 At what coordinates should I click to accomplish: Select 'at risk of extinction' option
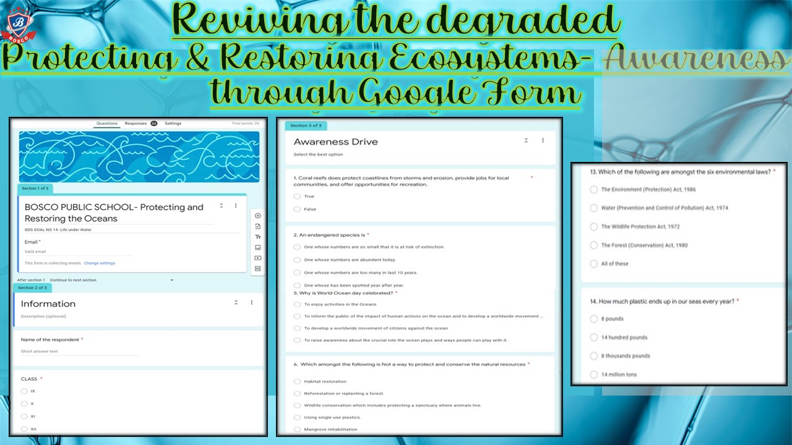click(x=297, y=247)
